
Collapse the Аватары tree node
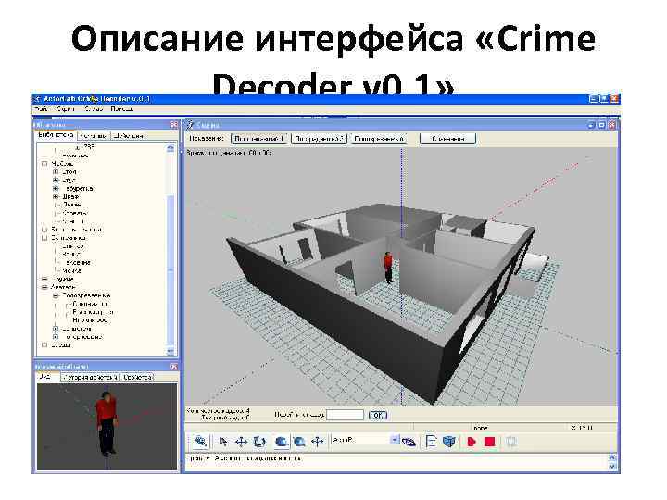tap(44, 287)
